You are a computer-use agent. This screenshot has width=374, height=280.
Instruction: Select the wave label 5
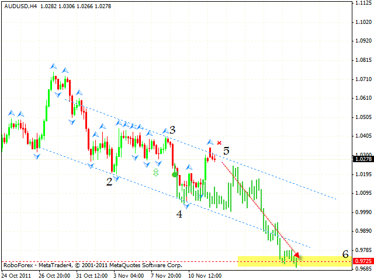(226, 151)
